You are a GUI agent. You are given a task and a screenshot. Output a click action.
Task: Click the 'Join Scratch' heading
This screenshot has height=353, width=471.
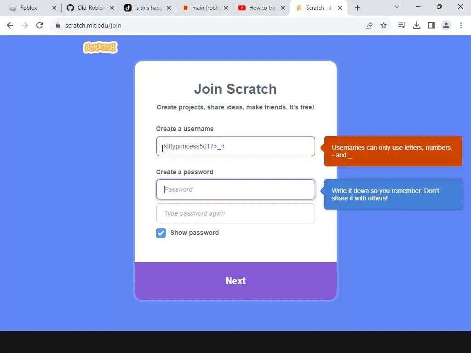(235, 89)
